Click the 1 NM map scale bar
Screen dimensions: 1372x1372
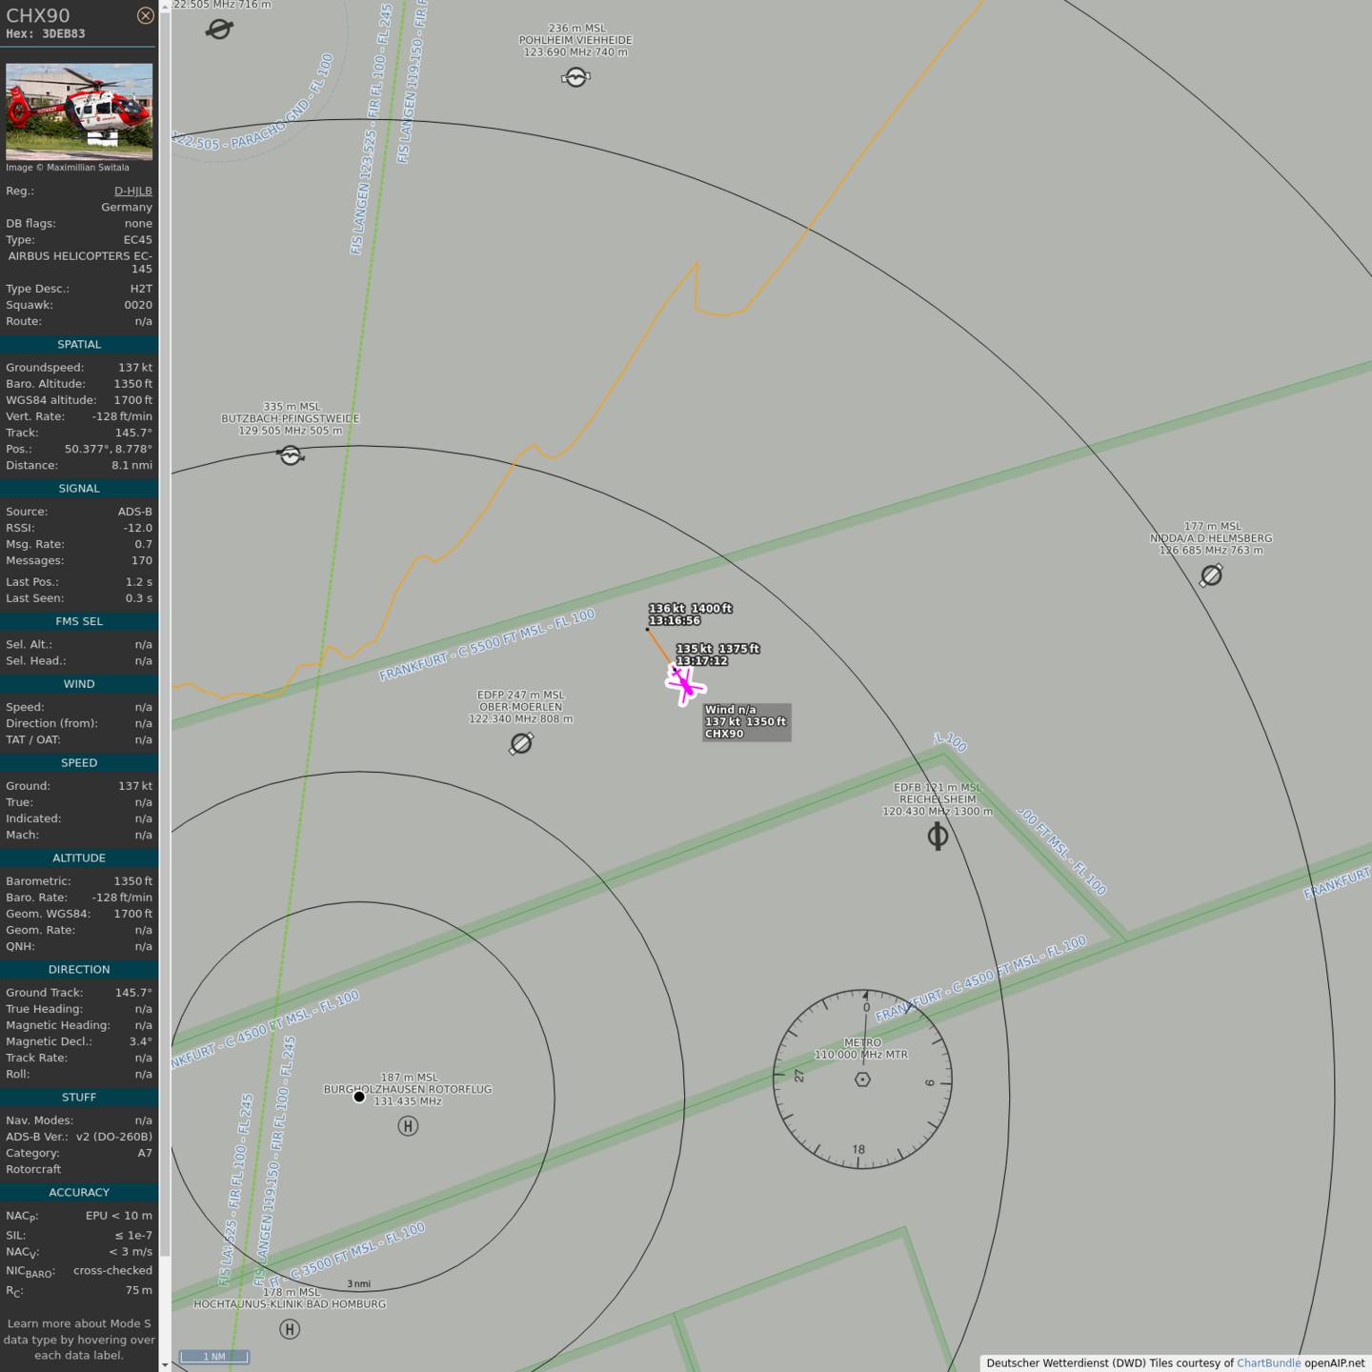[214, 1357]
